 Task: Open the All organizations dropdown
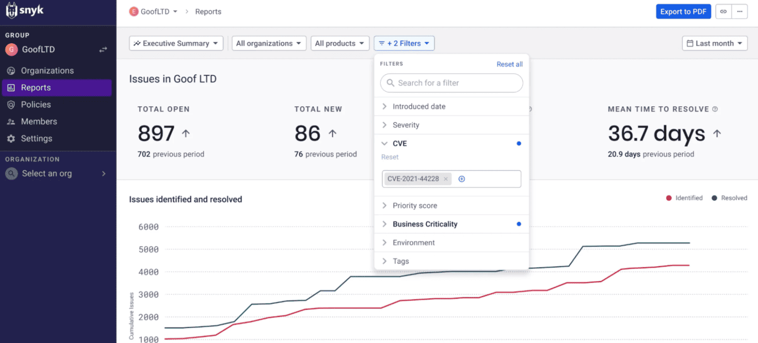(x=269, y=43)
